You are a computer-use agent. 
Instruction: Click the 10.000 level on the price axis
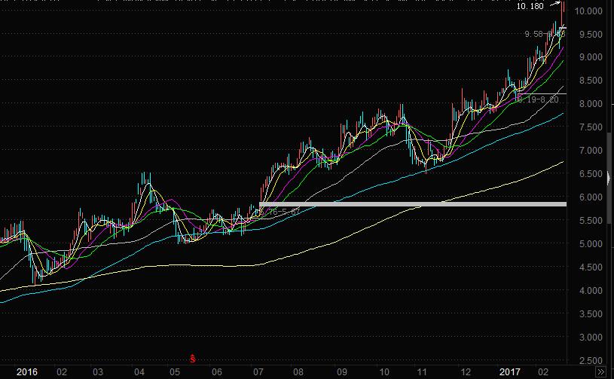588,11
